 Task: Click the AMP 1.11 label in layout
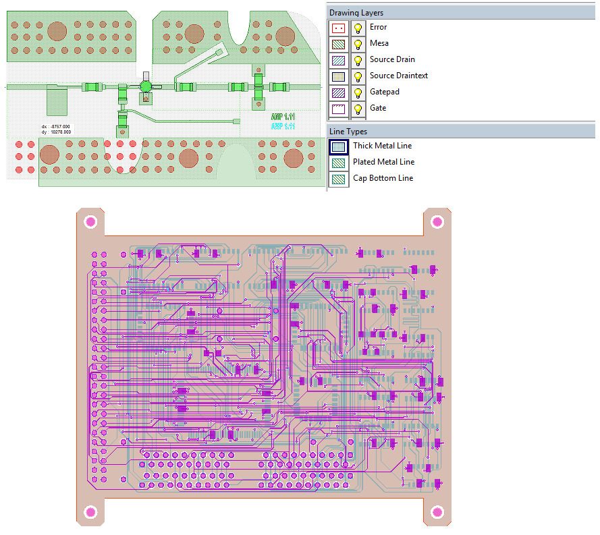(x=283, y=117)
